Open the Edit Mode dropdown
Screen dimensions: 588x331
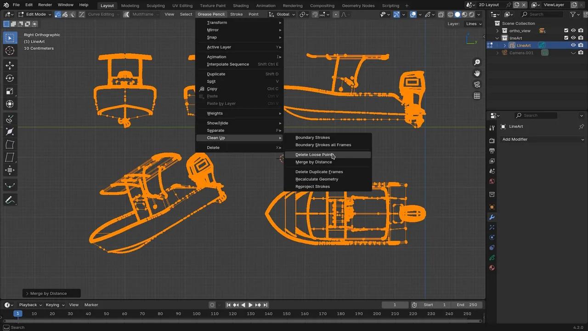tap(37, 14)
